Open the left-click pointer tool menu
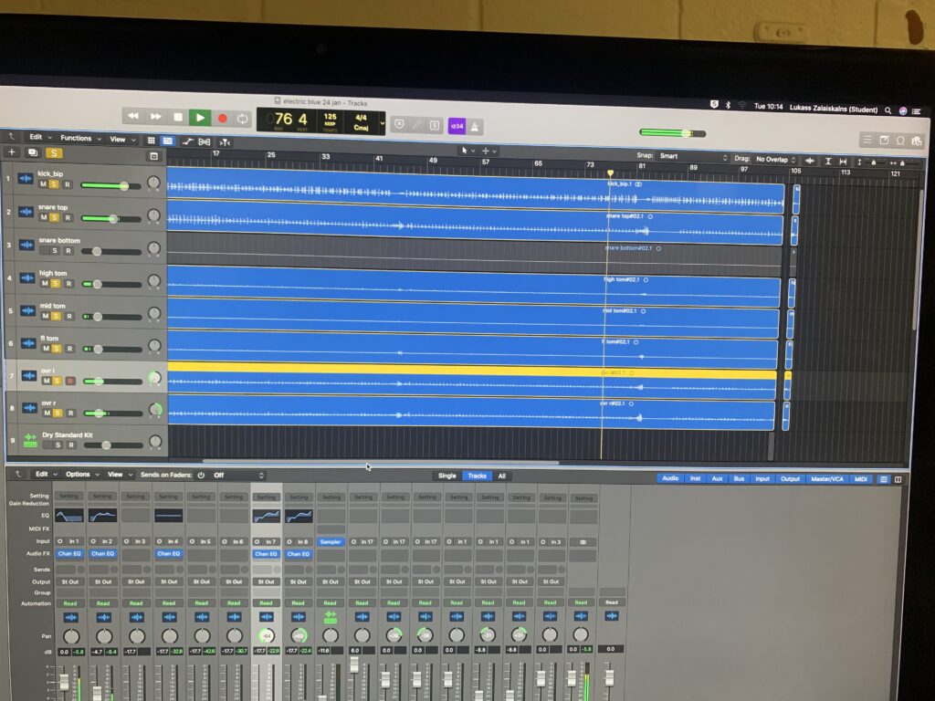Image resolution: width=935 pixels, height=701 pixels. [467, 151]
